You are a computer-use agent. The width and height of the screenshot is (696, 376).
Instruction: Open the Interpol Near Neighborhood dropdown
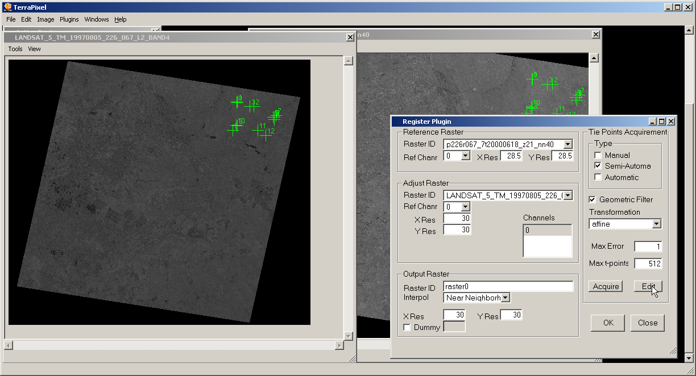(506, 298)
